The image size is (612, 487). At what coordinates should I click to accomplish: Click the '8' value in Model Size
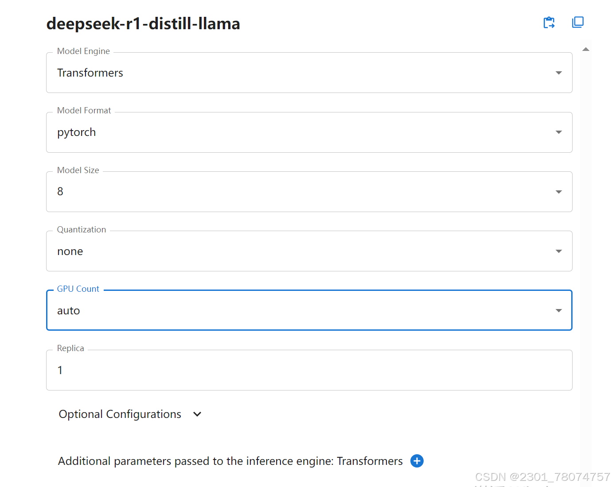pyautogui.click(x=60, y=192)
